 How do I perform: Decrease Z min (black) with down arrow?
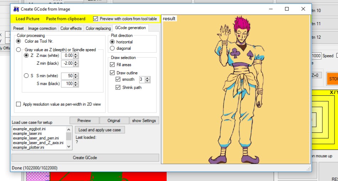(x=76, y=65)
